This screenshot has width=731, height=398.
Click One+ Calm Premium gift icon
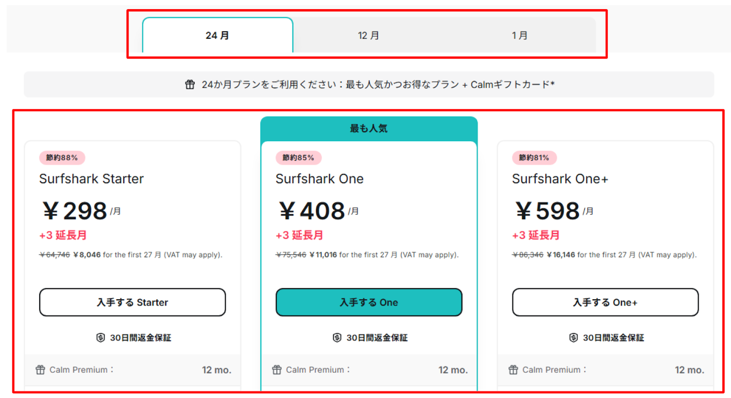coord(514,370)
